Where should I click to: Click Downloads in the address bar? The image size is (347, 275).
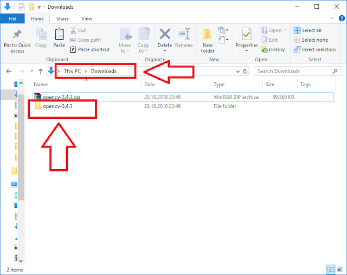(104, 71)
